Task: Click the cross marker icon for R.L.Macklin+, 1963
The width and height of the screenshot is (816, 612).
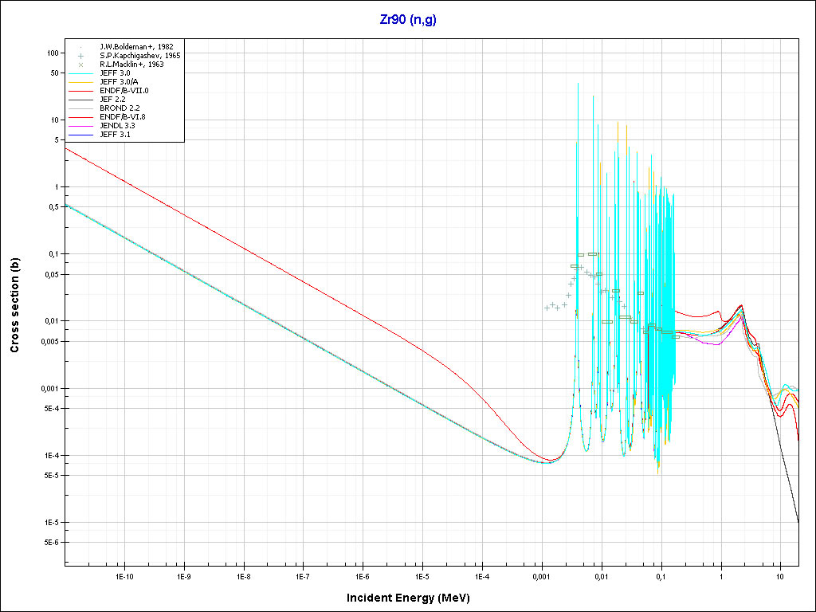Action: tap(81, 65)
